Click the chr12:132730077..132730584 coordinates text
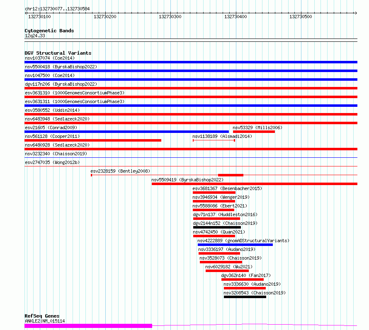The height and width of the screenshot is (330, 369). pyautogui.click(x=57, y=9)
